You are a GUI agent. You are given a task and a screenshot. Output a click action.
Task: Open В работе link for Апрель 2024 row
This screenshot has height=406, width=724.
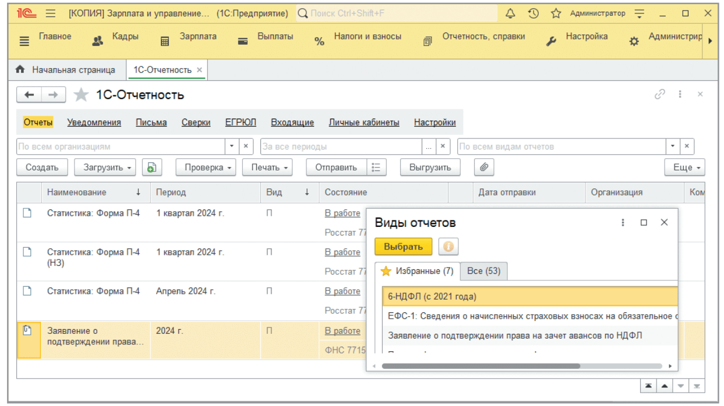click(x=342, y=291)
